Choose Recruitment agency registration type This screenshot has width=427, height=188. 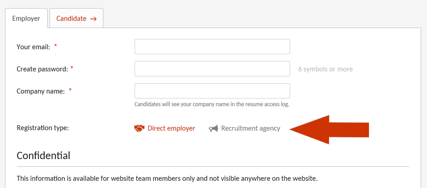[x=250, y=128]
